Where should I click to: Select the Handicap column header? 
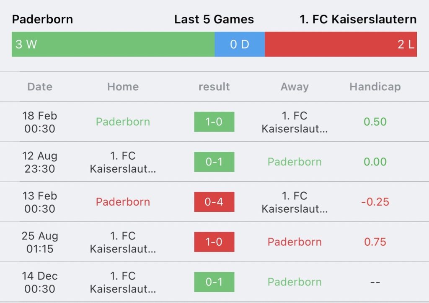pos(375,87)
